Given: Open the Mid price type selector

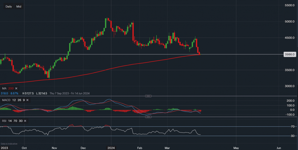Looking at the screenshot, I should pyautogui.click(x=19, y=7).
